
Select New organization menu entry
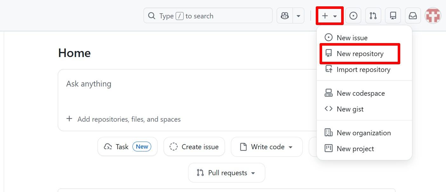point(364,133)
